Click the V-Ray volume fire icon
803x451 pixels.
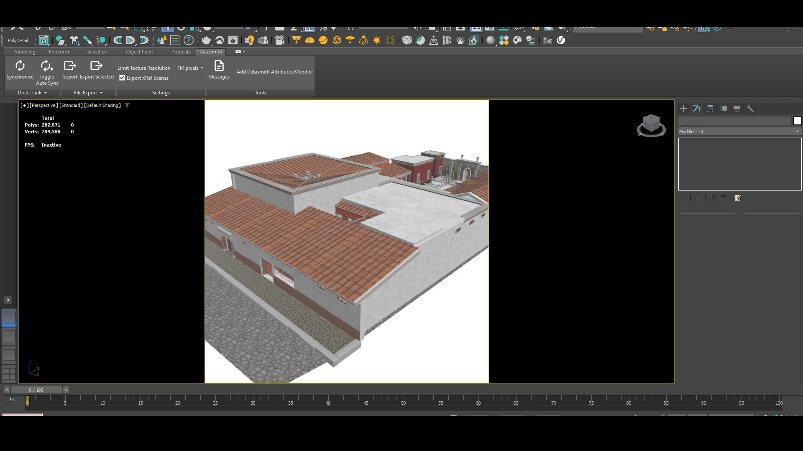[474, 40]
